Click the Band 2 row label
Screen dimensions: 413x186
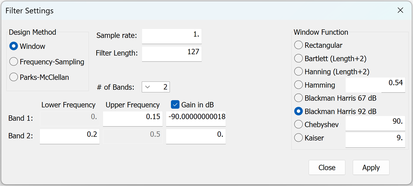click(x=21, y=136)
